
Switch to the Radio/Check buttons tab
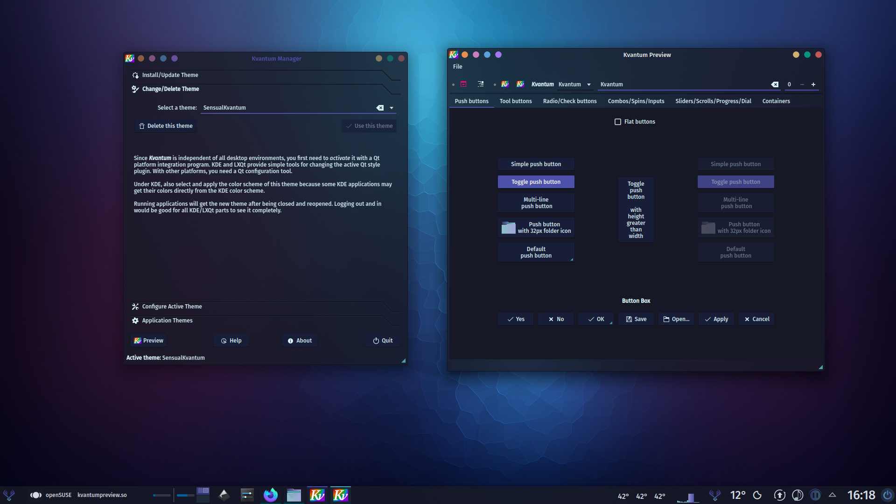(x=569, y=101)
